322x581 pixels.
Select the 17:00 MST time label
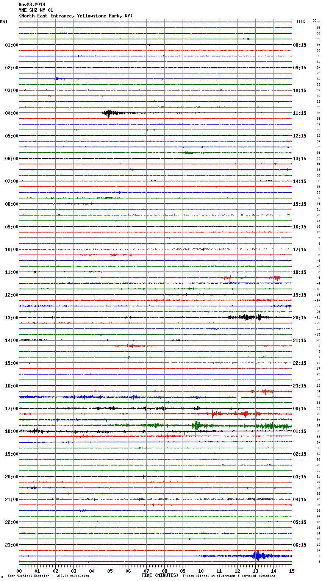coord(11,409)
